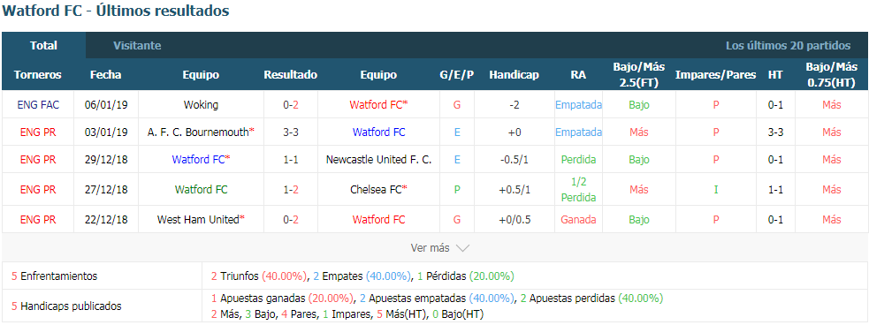Click the Handicap column header
Image resolution: width=869 pixels, height=325 pixels.
pos(514,75)
